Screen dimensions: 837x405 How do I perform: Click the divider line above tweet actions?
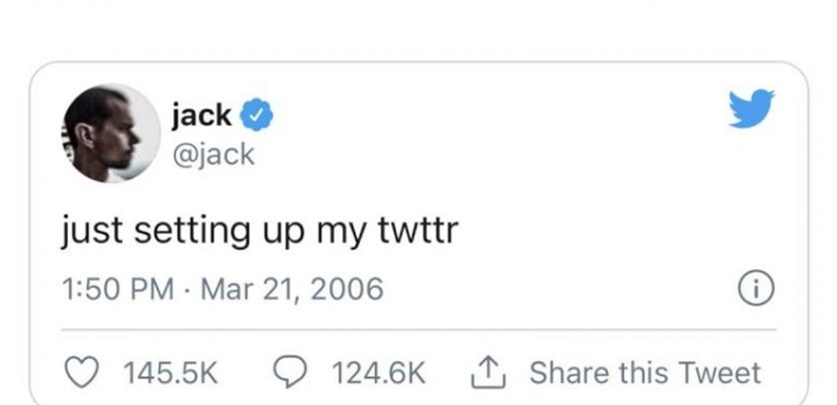[418, 329]
